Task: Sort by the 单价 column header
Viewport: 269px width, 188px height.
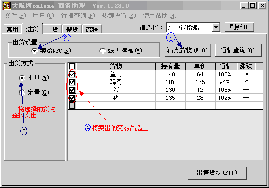Action: click(200, 66)
